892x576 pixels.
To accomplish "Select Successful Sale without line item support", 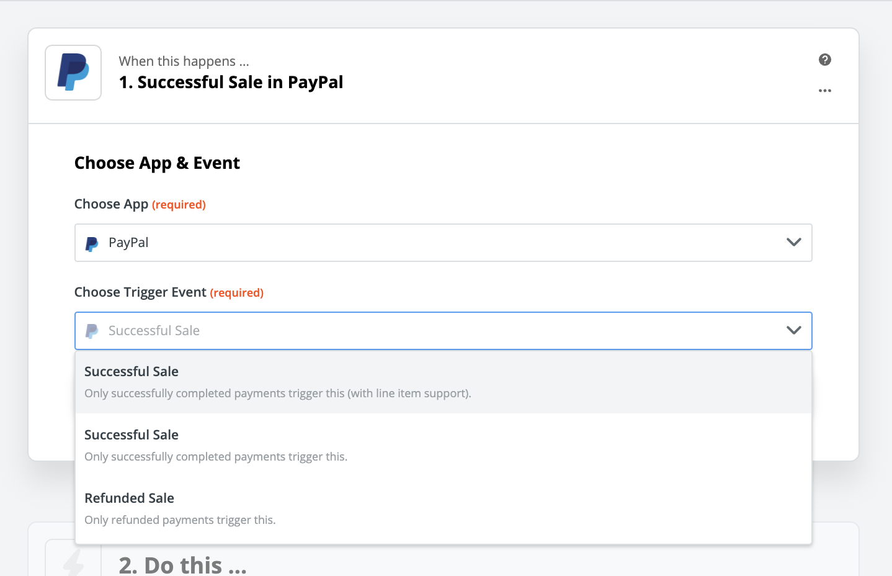I will (x=444, y=445).
